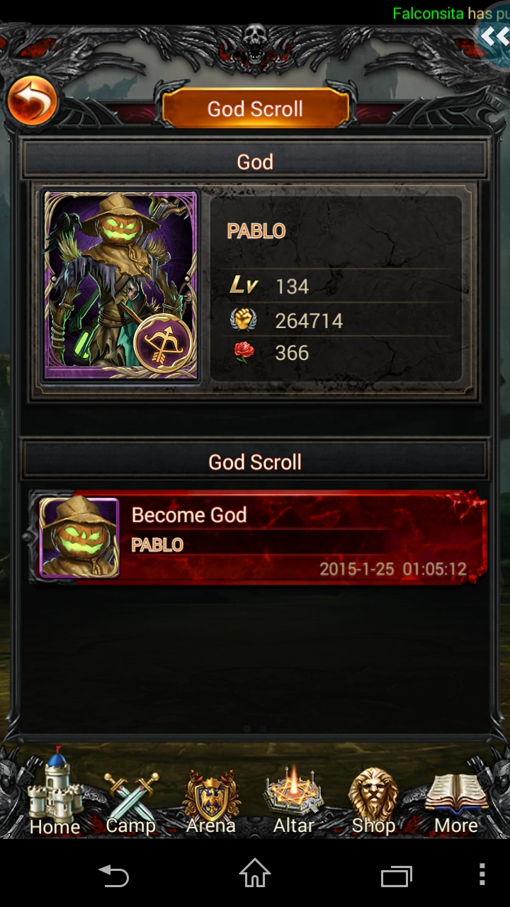View PABLO's scarecrow hero card
The width and height of the screenshot is (510, 907).
[120, 285]
